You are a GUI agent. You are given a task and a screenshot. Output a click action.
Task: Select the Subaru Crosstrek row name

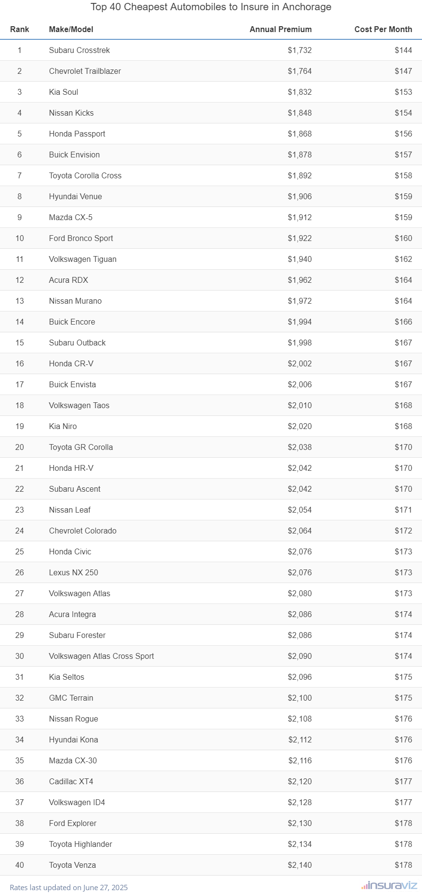click(x=79, y=50)
